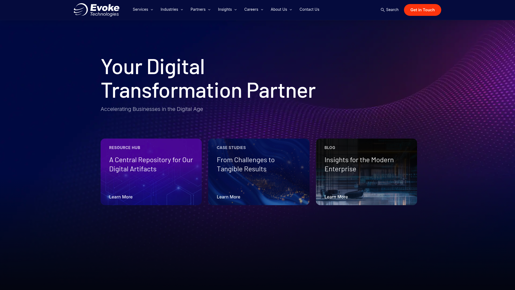Go to Contact Us page

(x=309, y=9)
